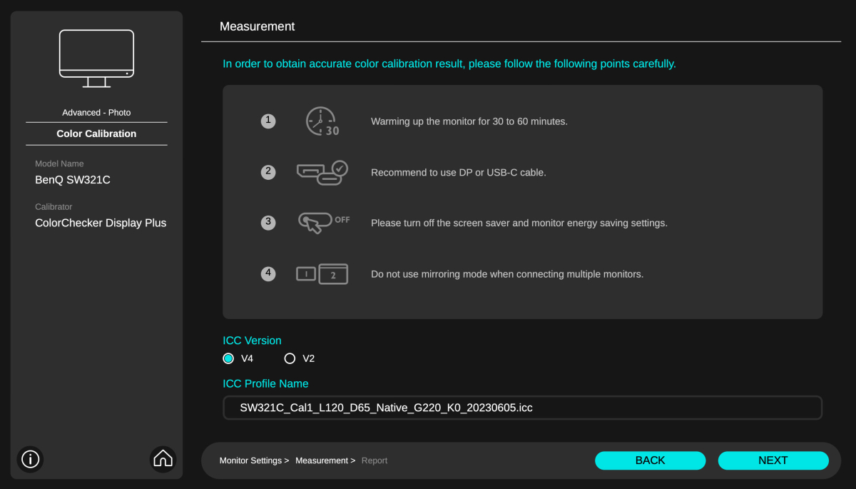The height and width of the screenshot is (489, 856).
Task: Click the monitor illustration in the sidebar
Action: 96,57
